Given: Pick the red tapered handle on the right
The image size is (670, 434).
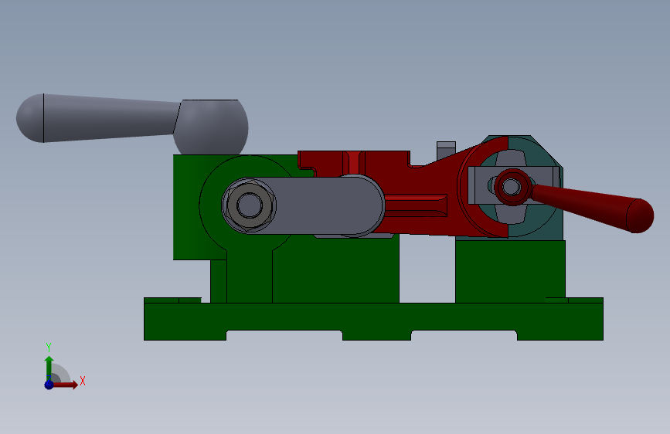Looking at the screenshot, I should click(594, 207).
